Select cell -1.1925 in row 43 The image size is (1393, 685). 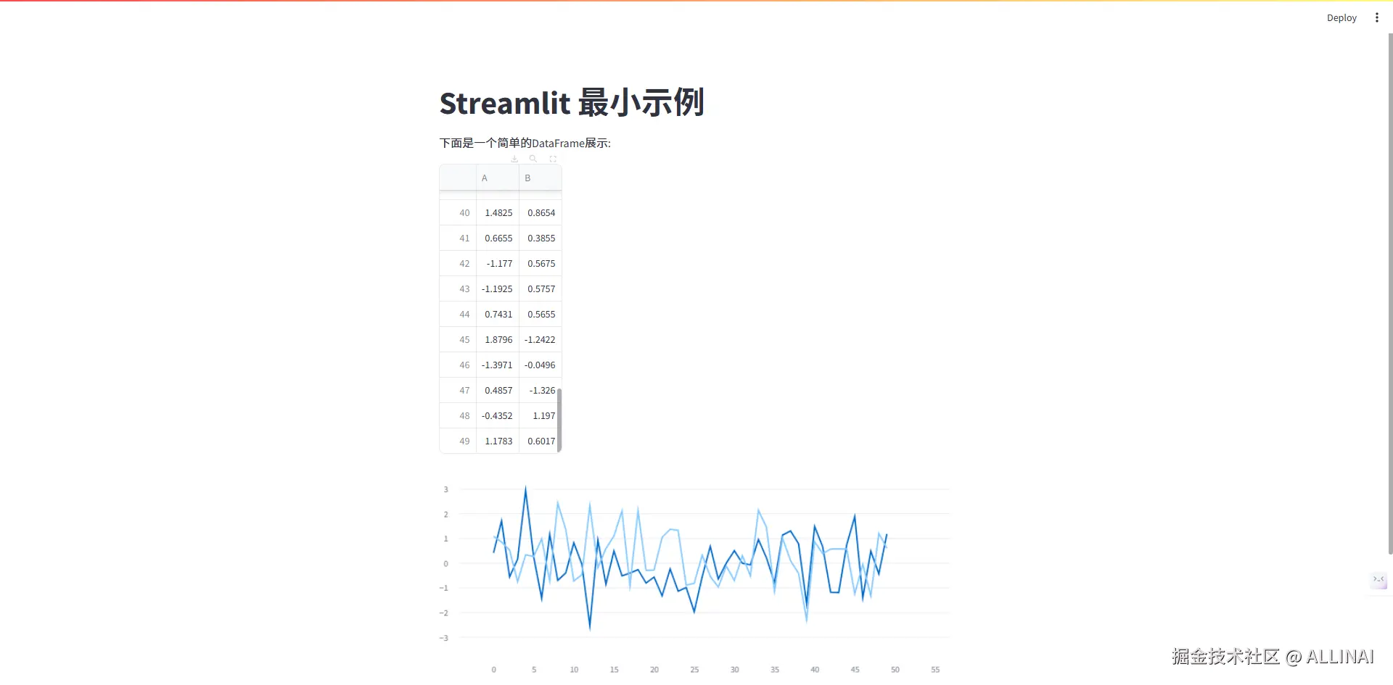point(498,289)
